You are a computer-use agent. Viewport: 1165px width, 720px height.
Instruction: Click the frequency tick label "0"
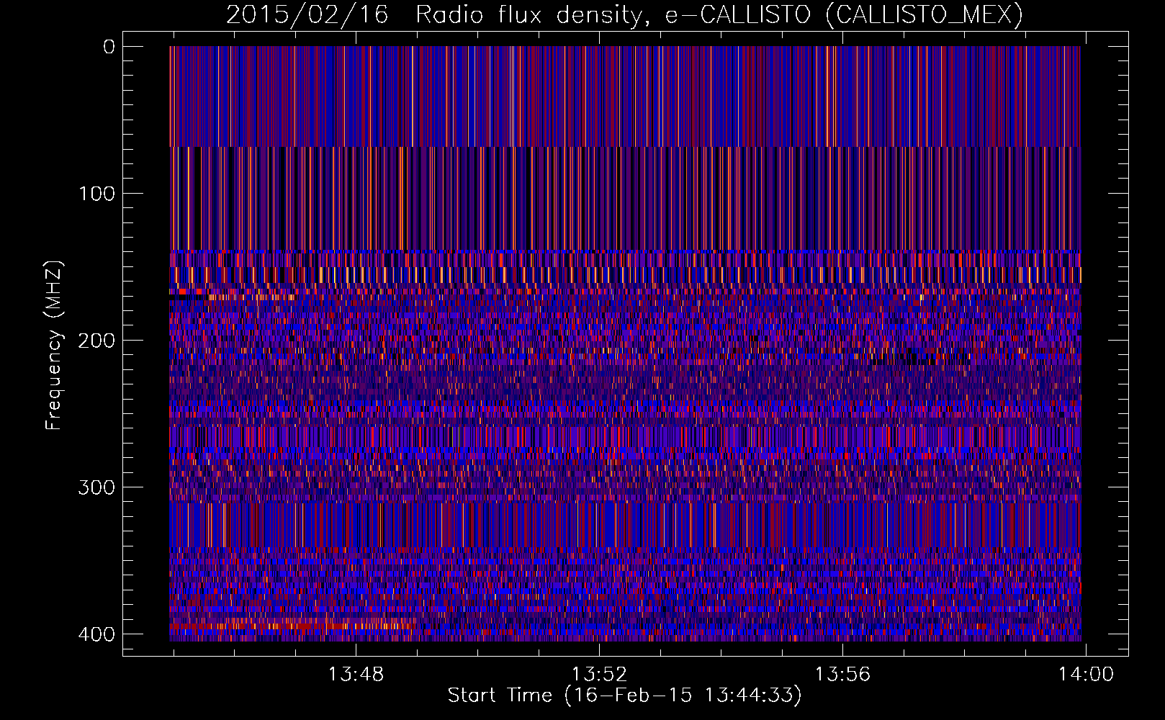tap(109, 47)
